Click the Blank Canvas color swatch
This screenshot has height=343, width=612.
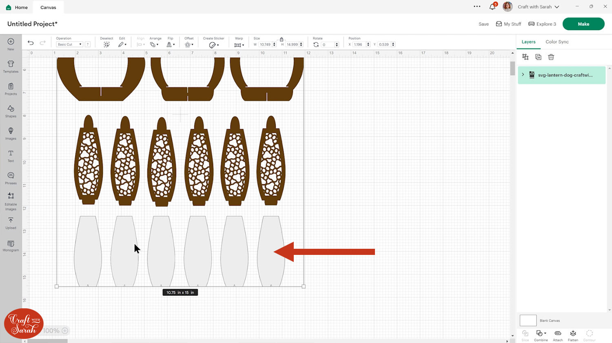click(528, 320)
